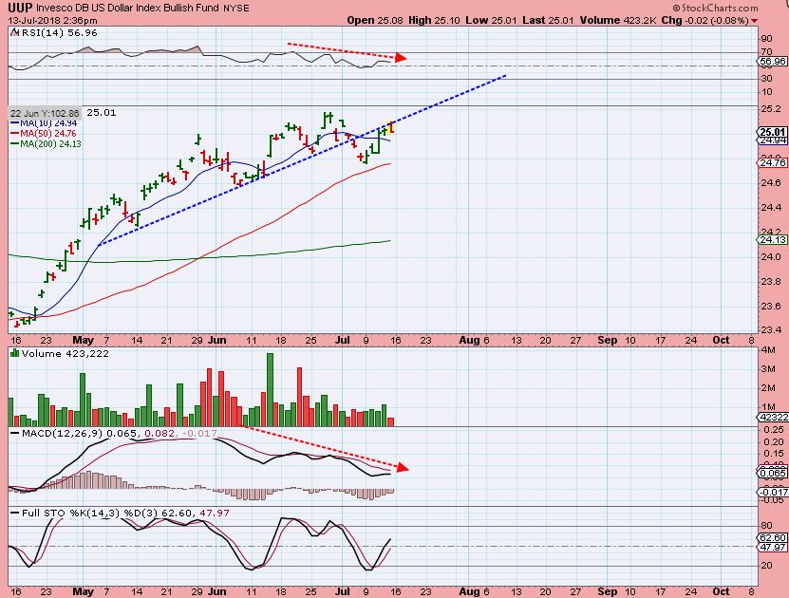
Task: Click the tallest green volume bar in mid-June
Action: 270,390
